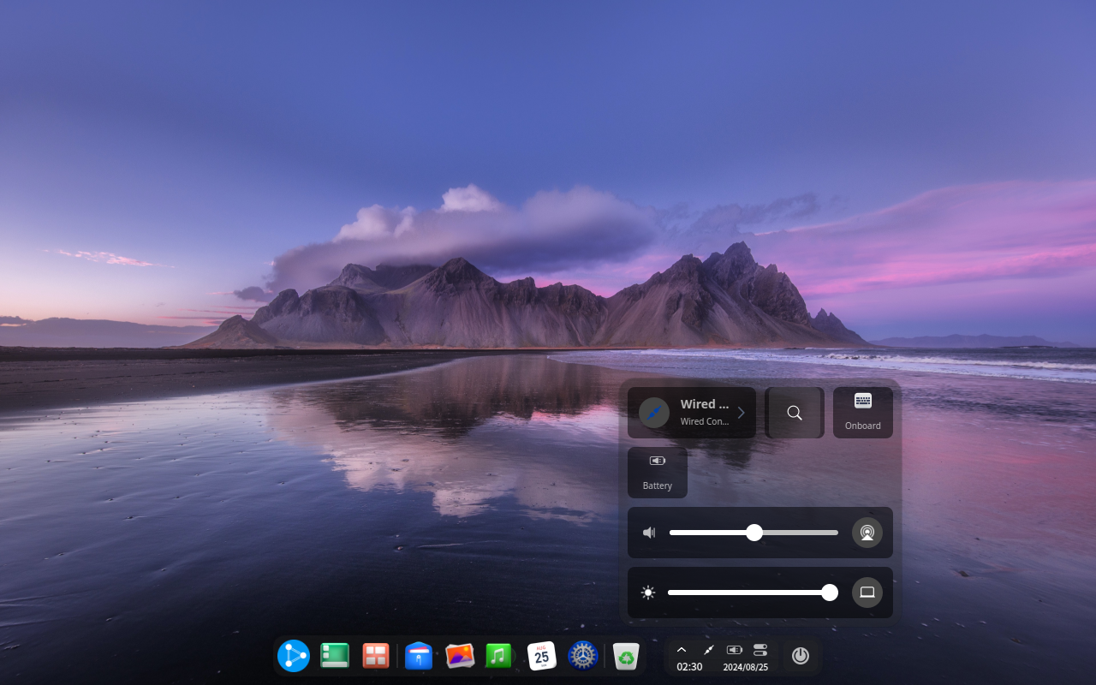Mute sound via the speaker icon
Viewport: 1096px width, 685px height.
click(649, 533)
